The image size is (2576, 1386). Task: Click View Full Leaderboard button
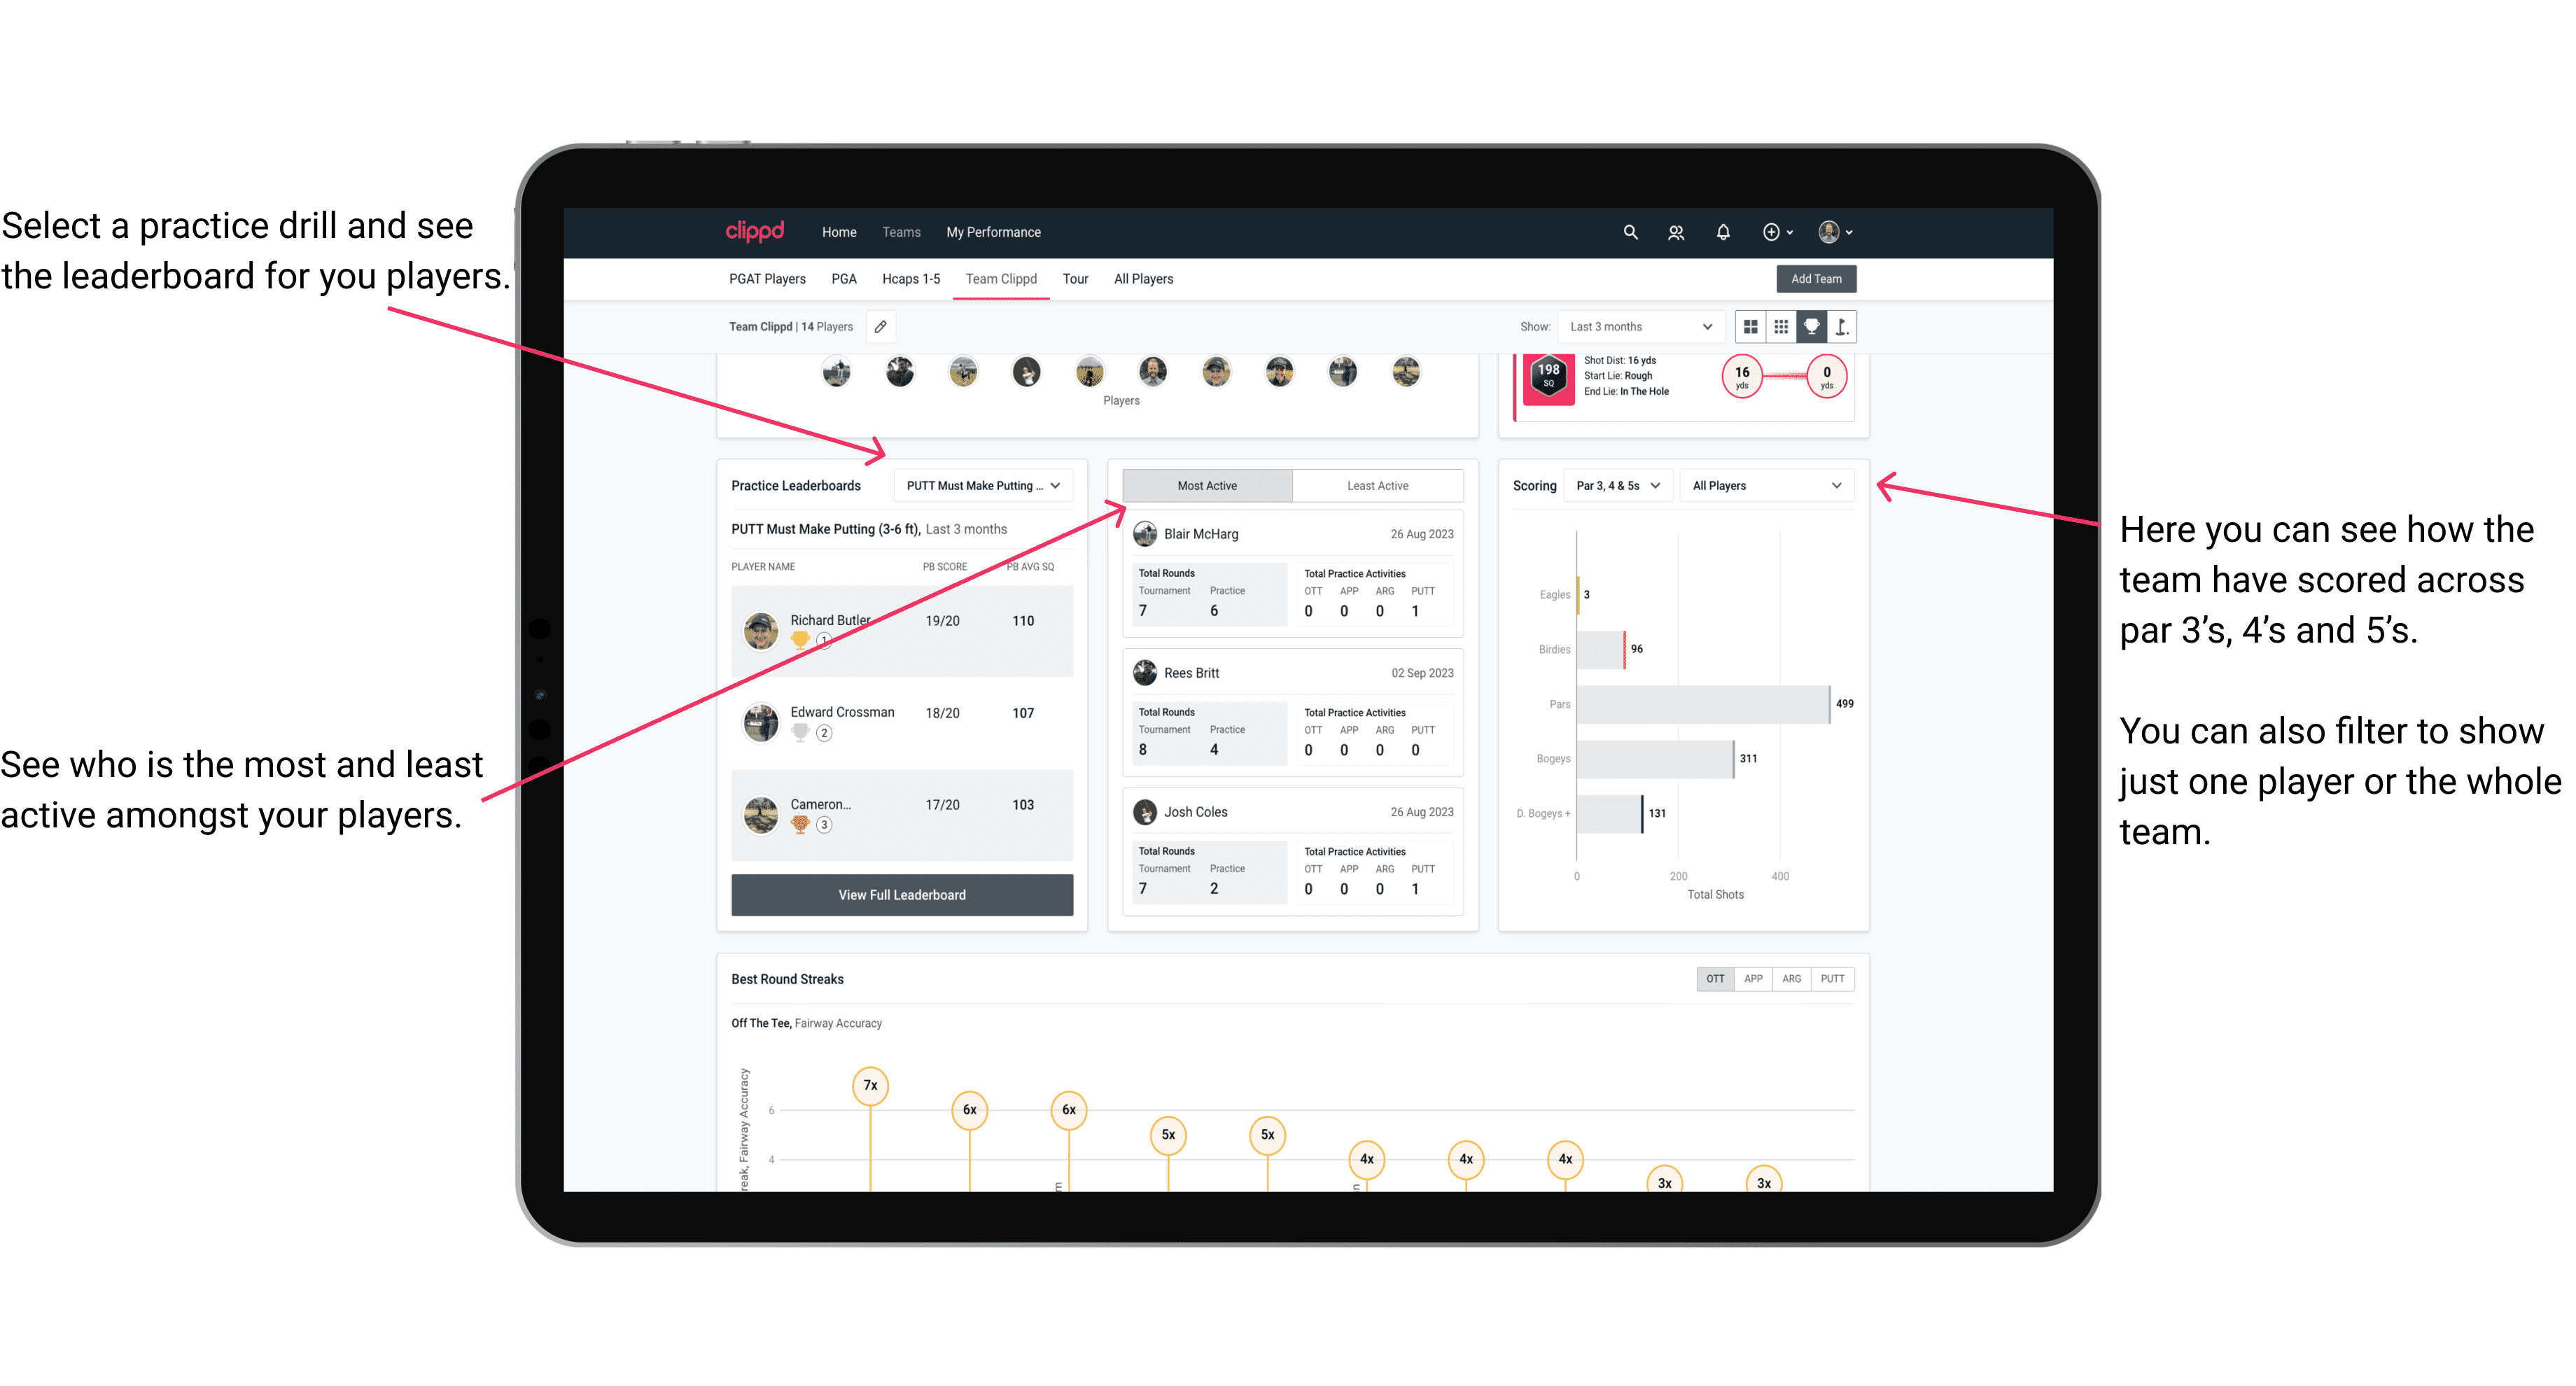coord(901,895)
